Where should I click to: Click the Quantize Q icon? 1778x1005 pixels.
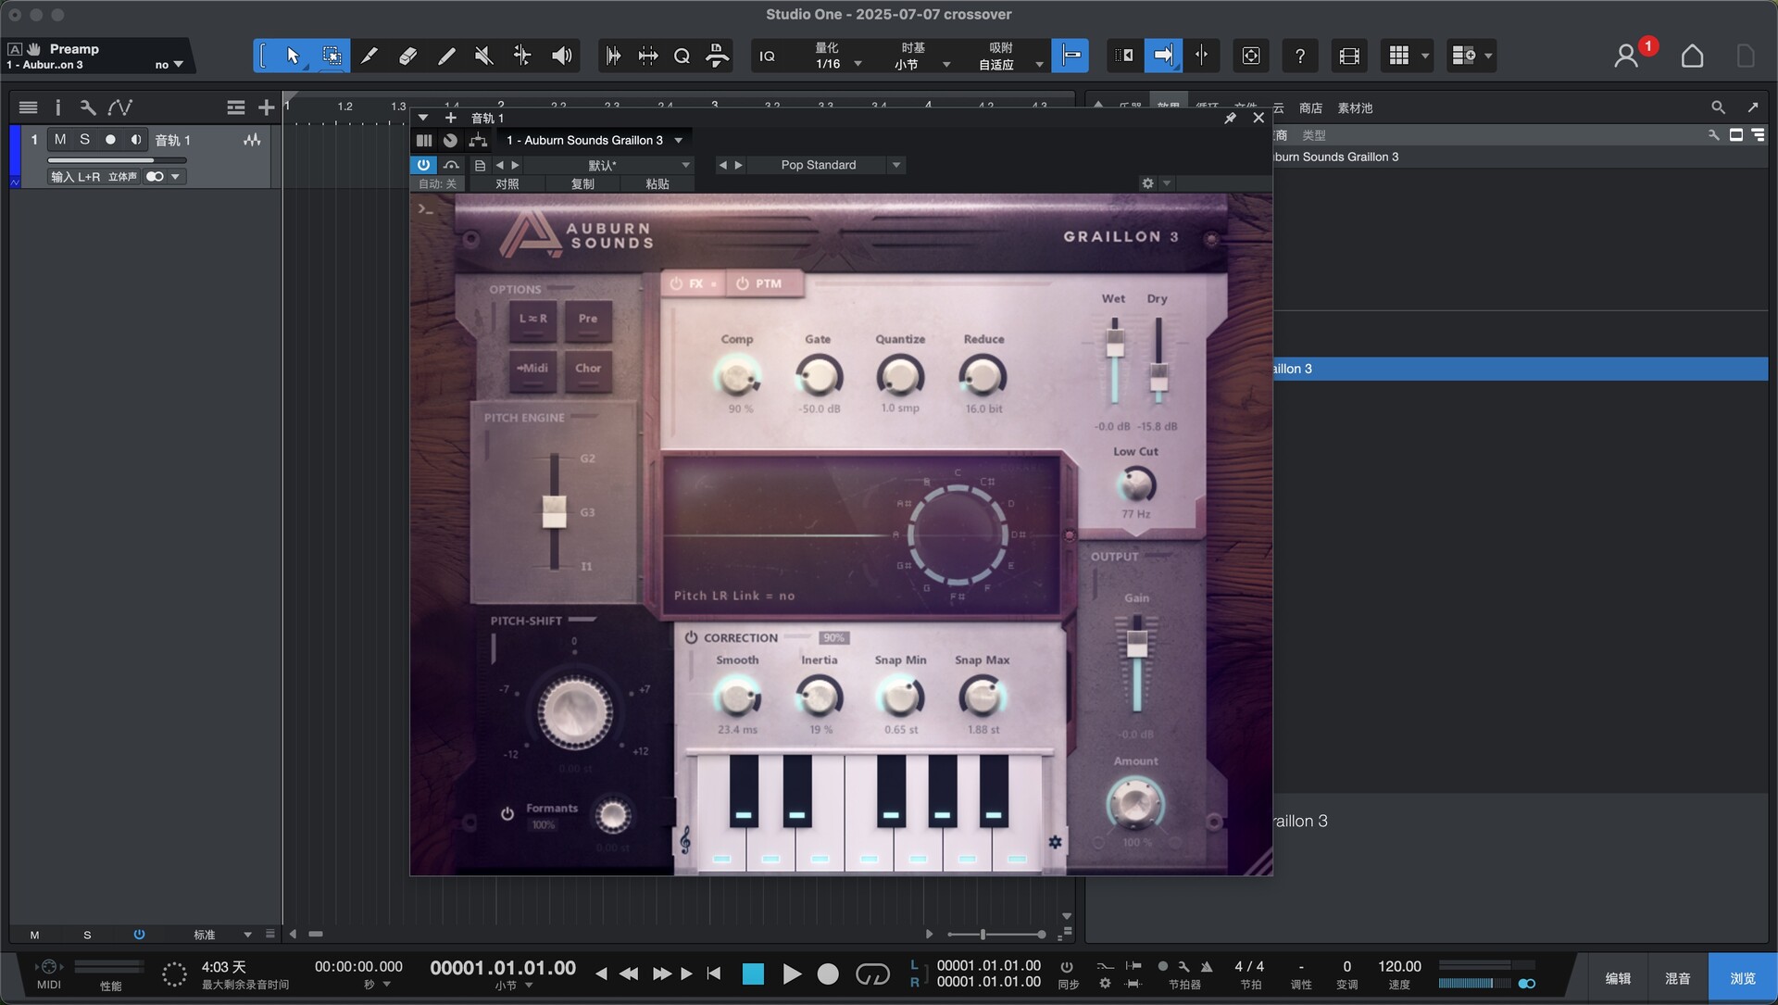682,56
